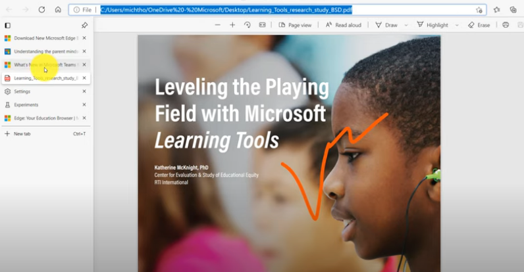Zoom out the PDF with minus icon
The height and width of the screenshot is (272, 524).
217,25
